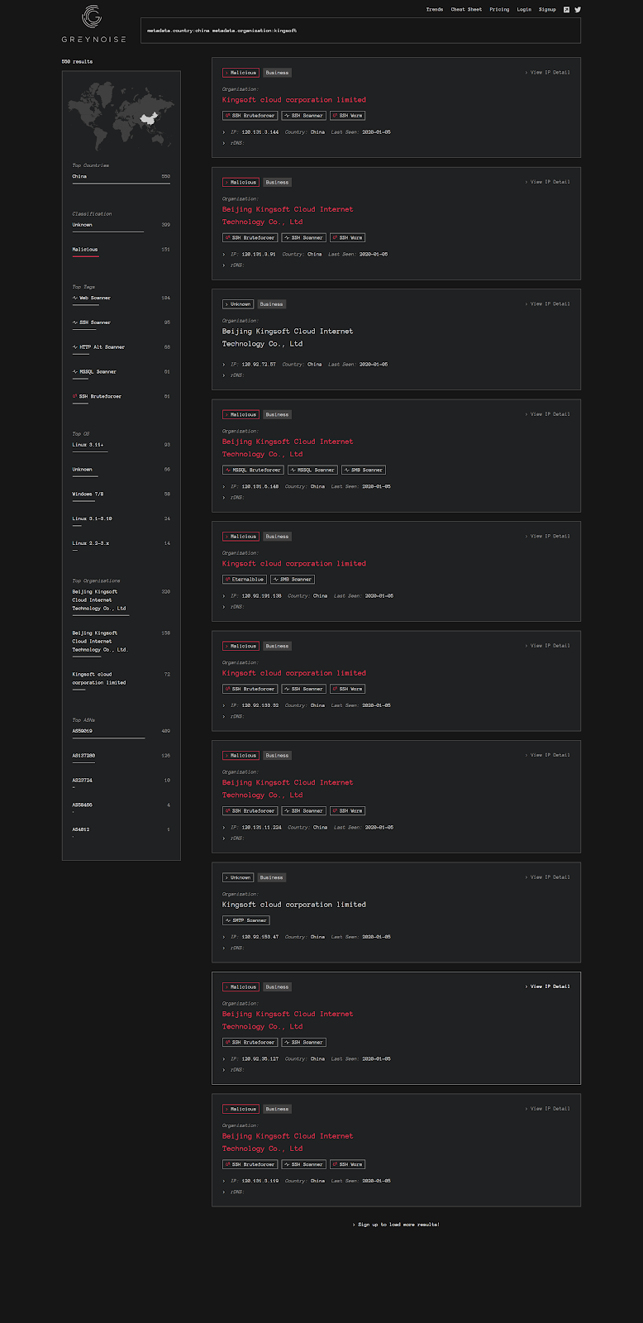The height and width of the screenshot is (1323, 643).
Task: Open organisation name on the MSSQL Bruteforcer card
Action: tap(287, 447)
